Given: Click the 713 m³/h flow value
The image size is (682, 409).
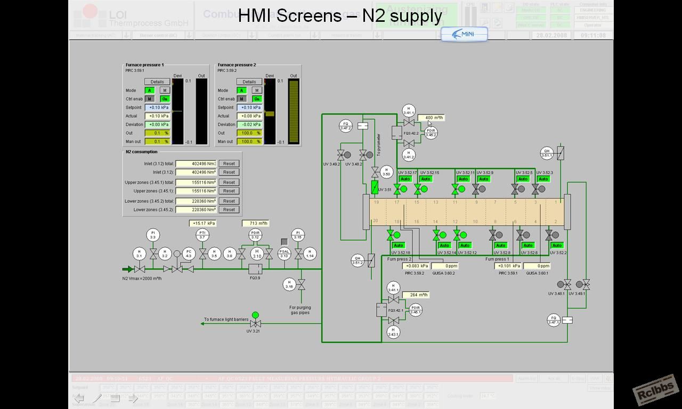Looking at the screenshot, I should click(256, 224).
